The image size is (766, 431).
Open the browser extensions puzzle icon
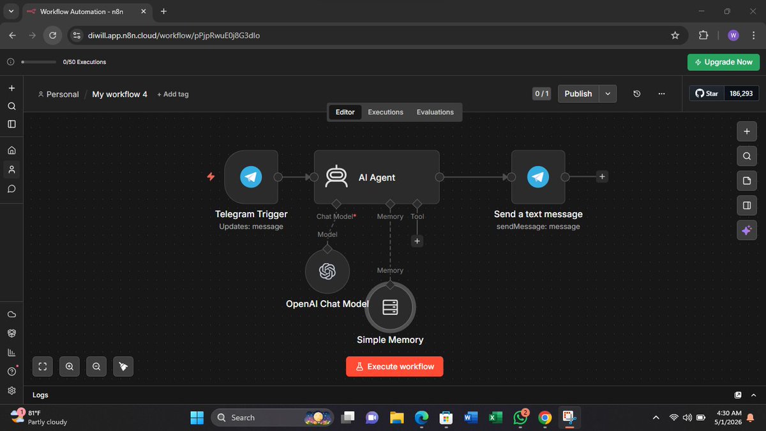[703, 36]
